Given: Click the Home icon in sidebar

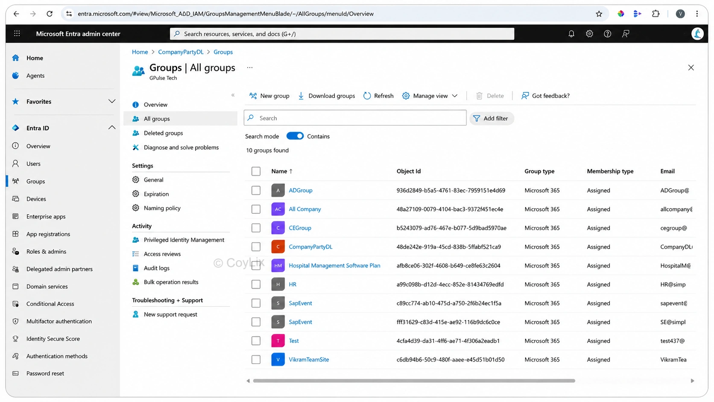Looking at the screenshot, I should point(16,58).
